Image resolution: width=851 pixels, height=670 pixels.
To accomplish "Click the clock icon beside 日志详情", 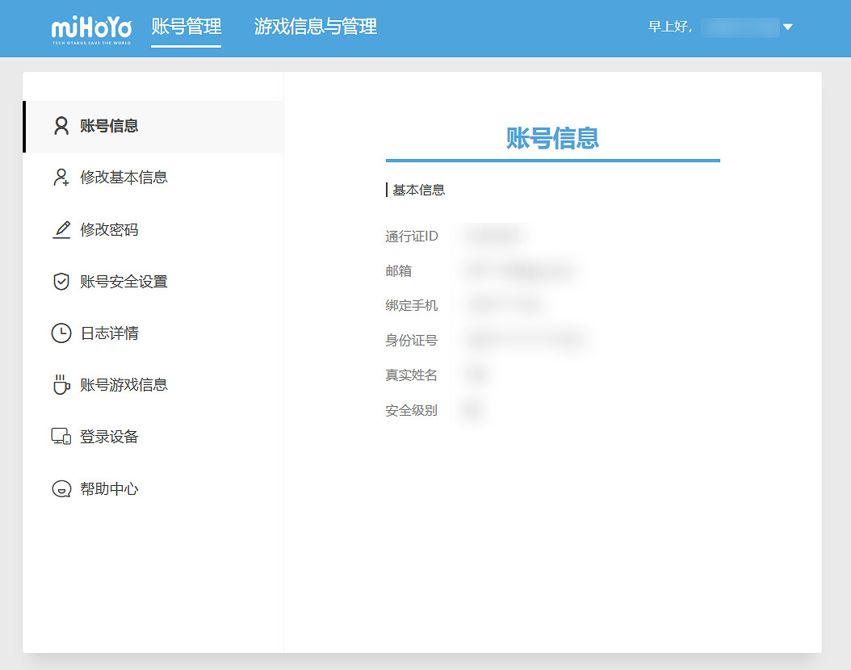I will pos(61,333).
